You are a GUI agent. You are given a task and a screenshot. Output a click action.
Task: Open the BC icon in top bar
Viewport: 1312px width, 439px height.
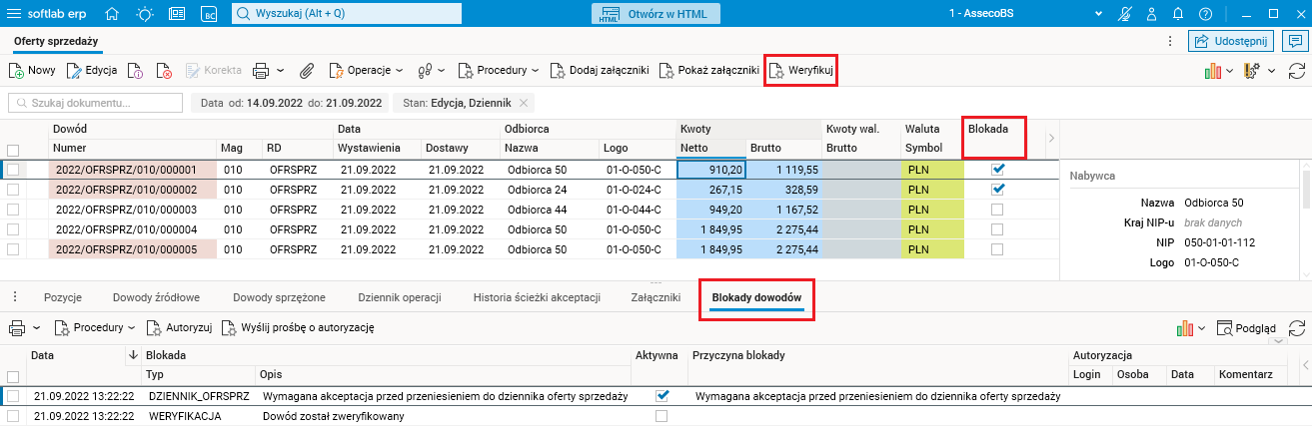coord(209,14)
